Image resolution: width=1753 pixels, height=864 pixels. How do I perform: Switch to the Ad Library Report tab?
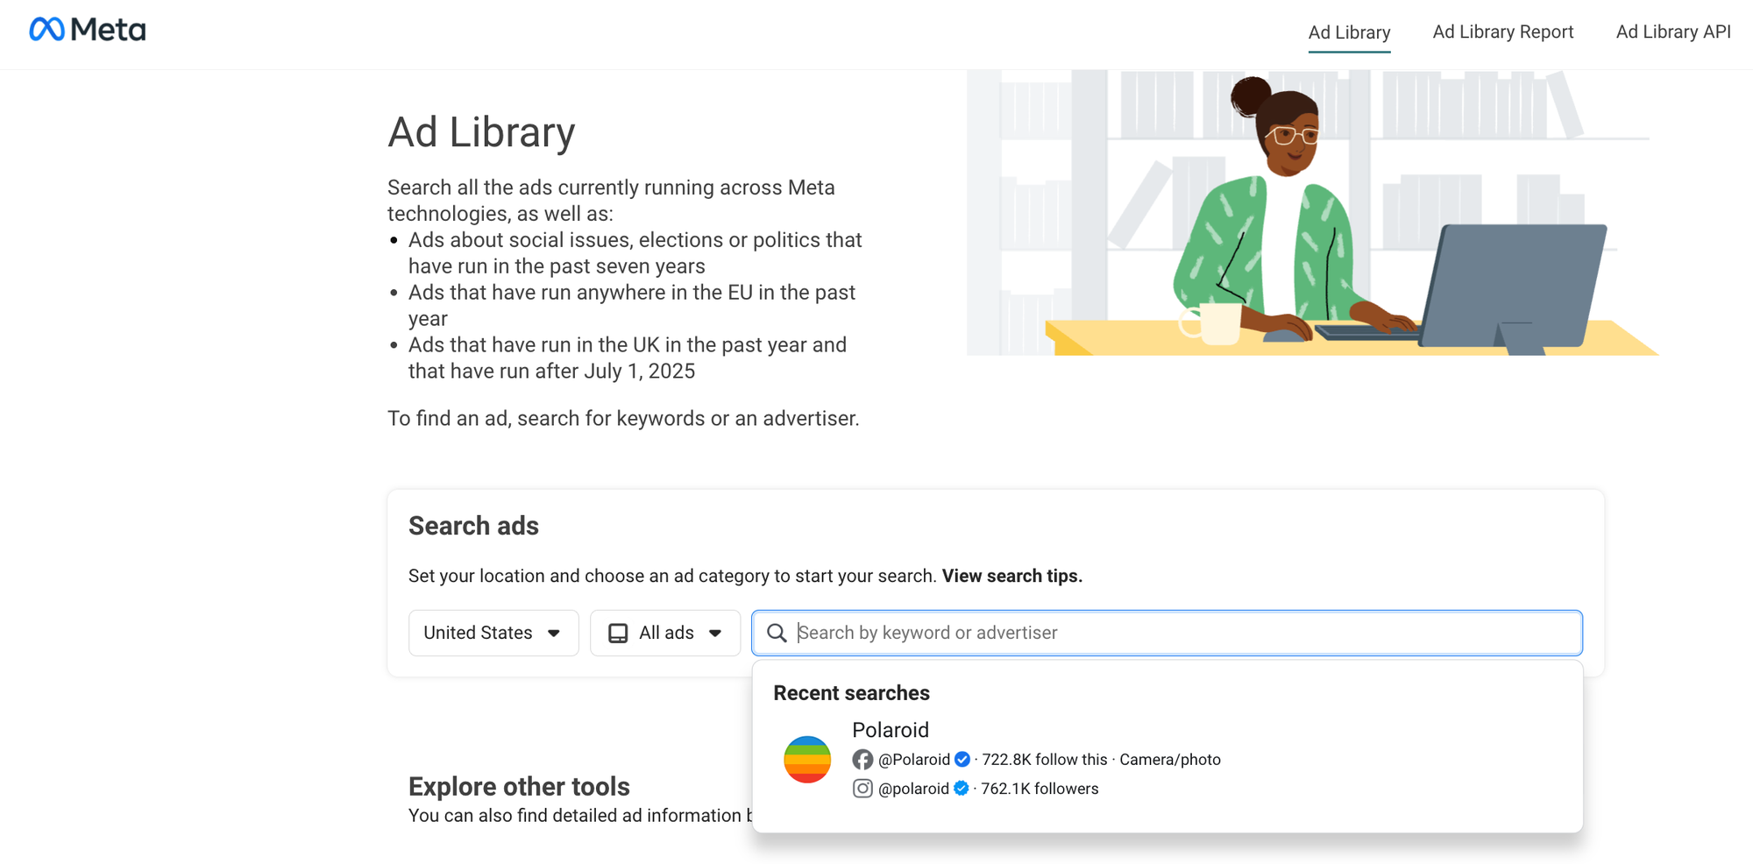[1502, 32]
